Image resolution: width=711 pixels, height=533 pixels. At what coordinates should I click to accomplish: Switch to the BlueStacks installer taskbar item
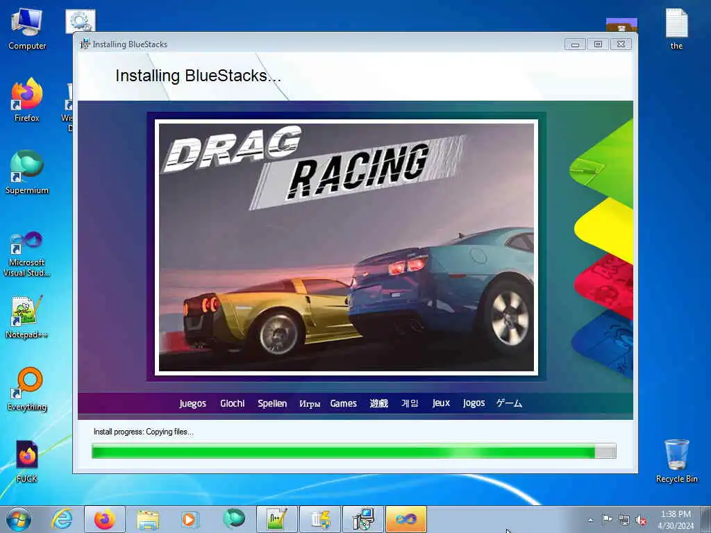click(362, 519)
